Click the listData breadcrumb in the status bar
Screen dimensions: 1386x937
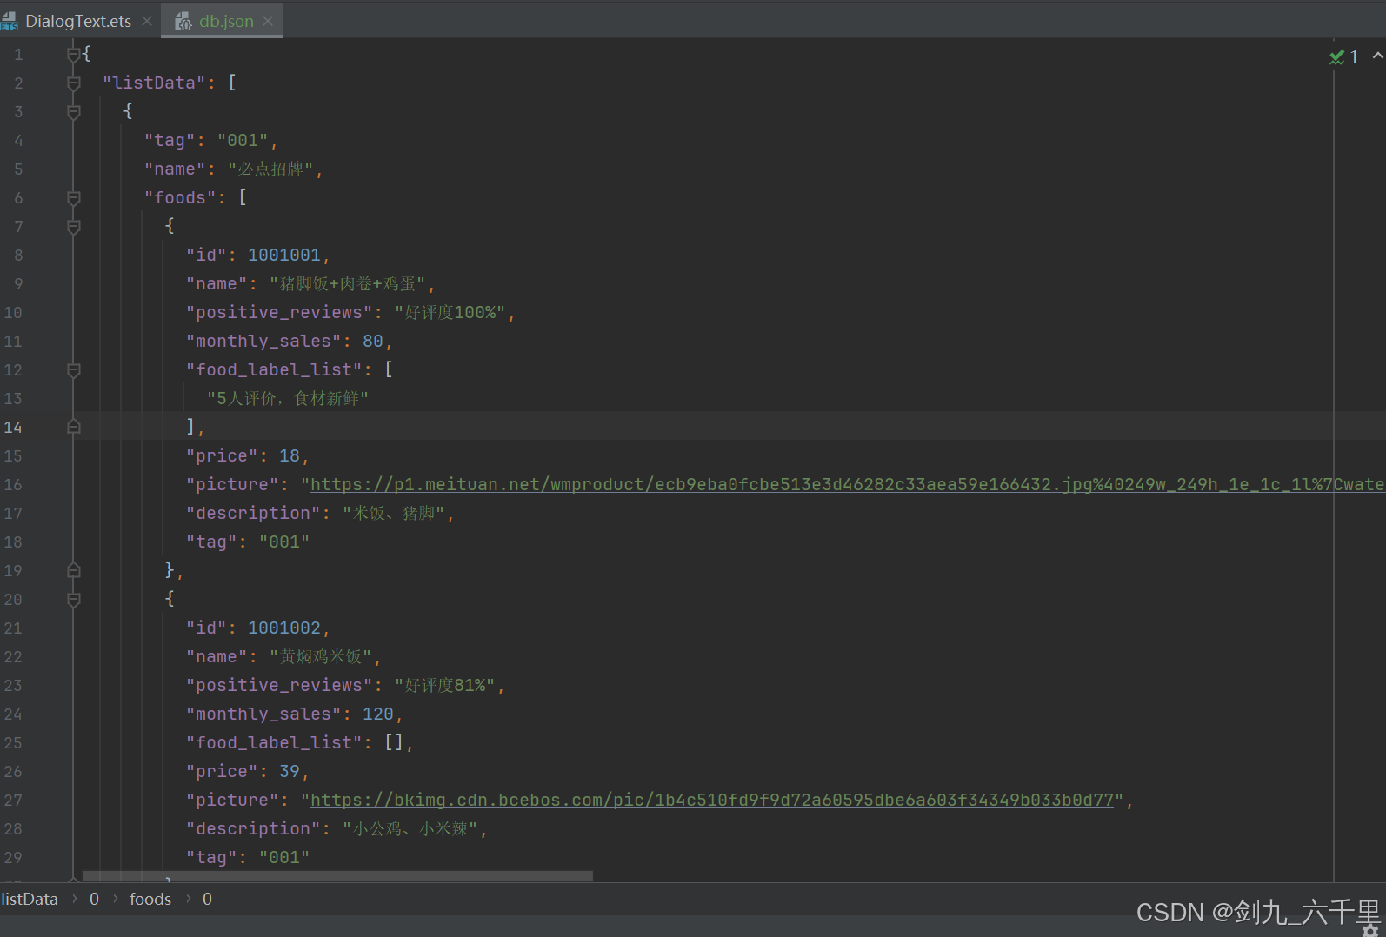(x=30, y=899)
